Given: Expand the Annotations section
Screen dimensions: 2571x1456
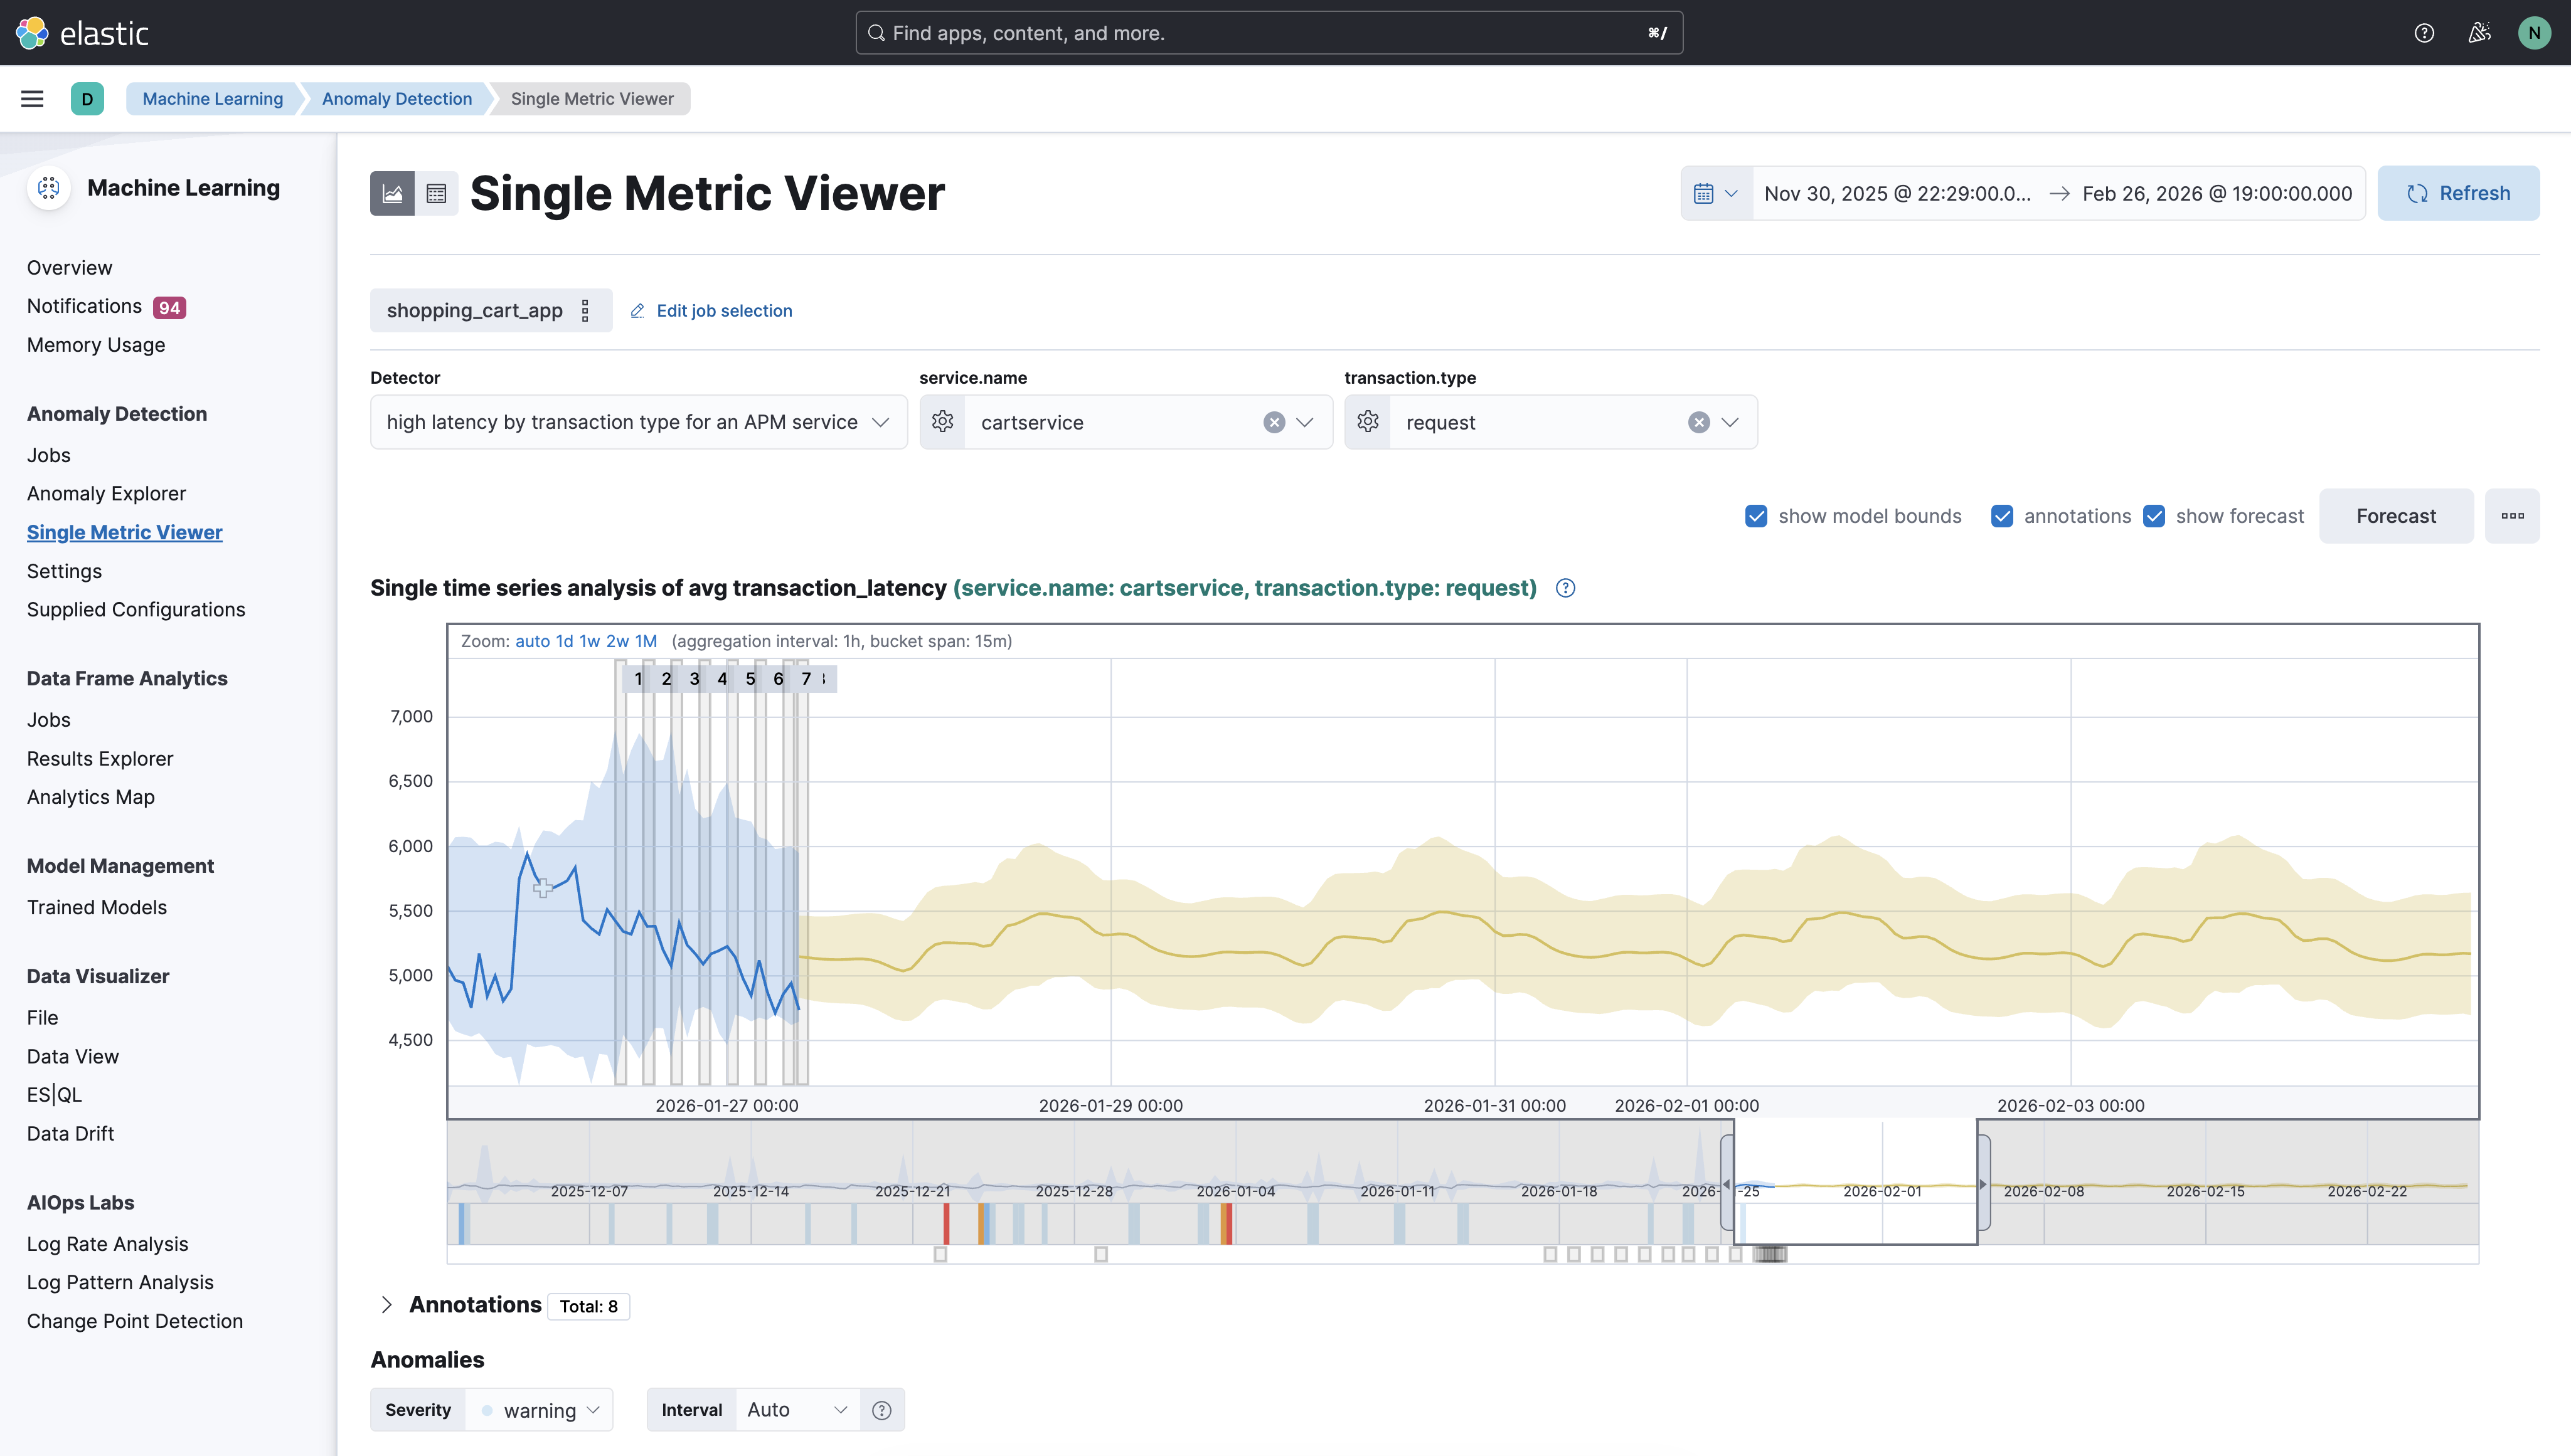Looking at the screenshot, I should (x=386, y=1305).
